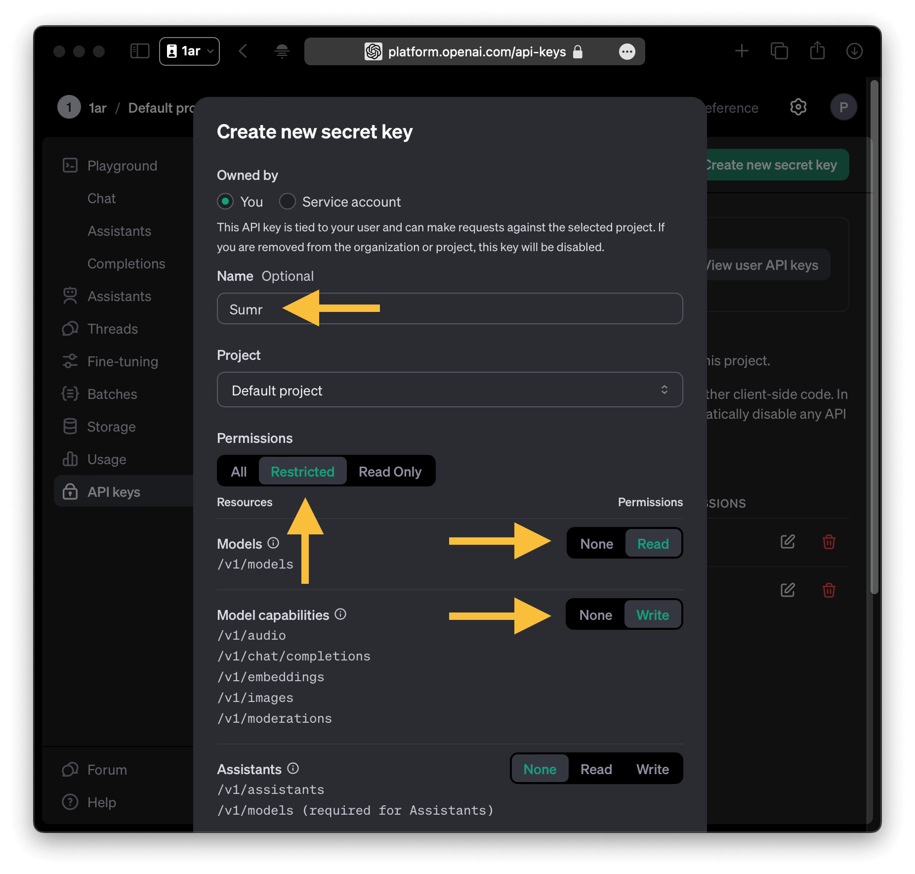
Task: Select Completions under Playground
Action: (126, 263)
